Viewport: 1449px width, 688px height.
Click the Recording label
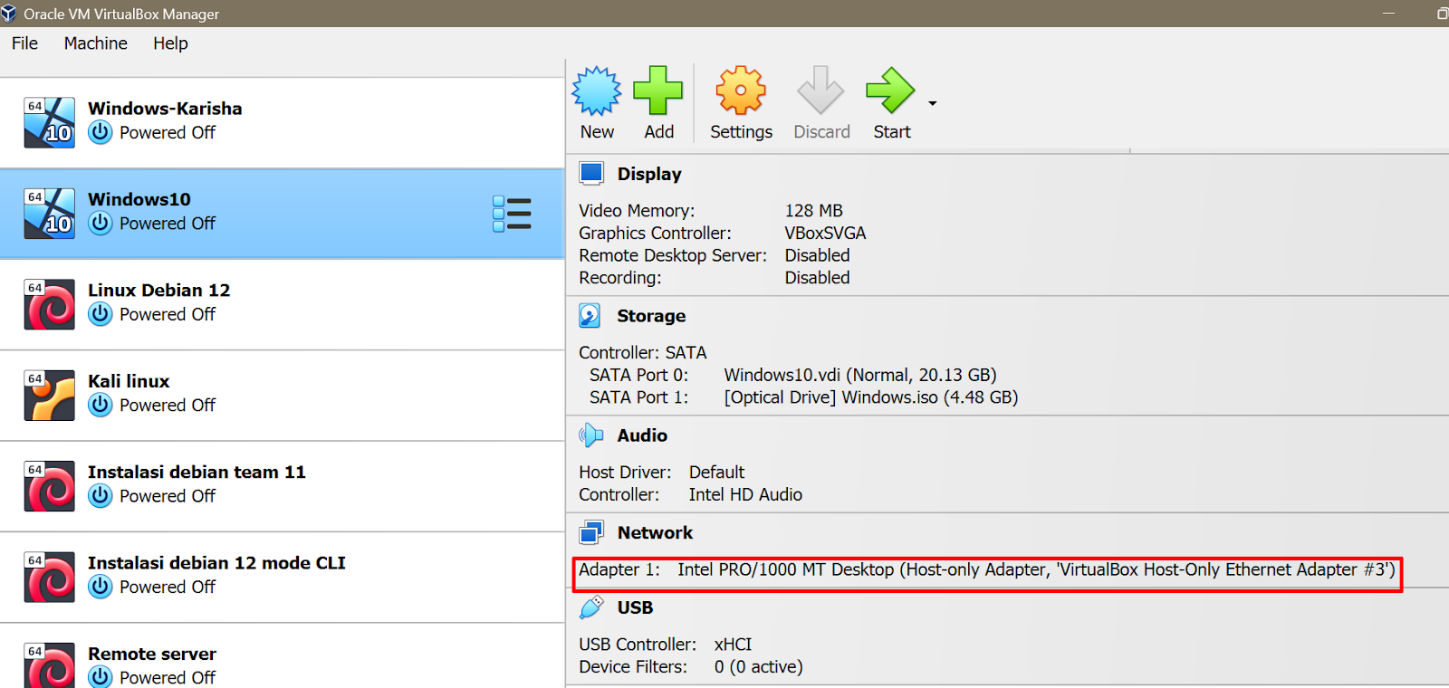point(620,278)
